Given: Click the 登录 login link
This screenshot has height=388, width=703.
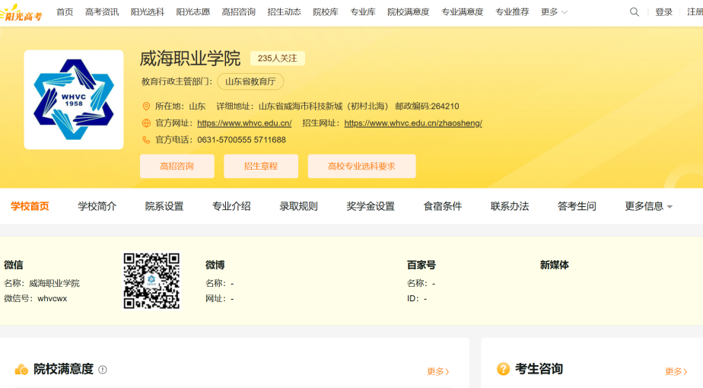Looking at the screenshot, I should tap(663, 12).
